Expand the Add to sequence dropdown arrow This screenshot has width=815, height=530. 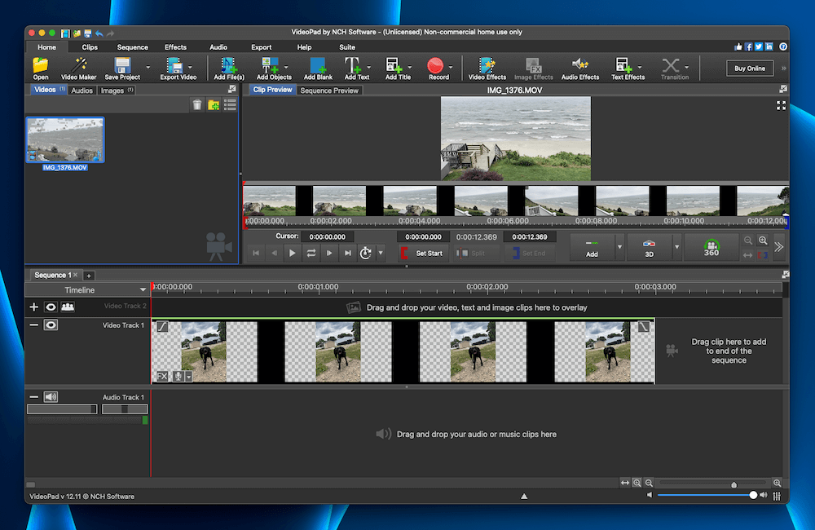coord(619,247)
